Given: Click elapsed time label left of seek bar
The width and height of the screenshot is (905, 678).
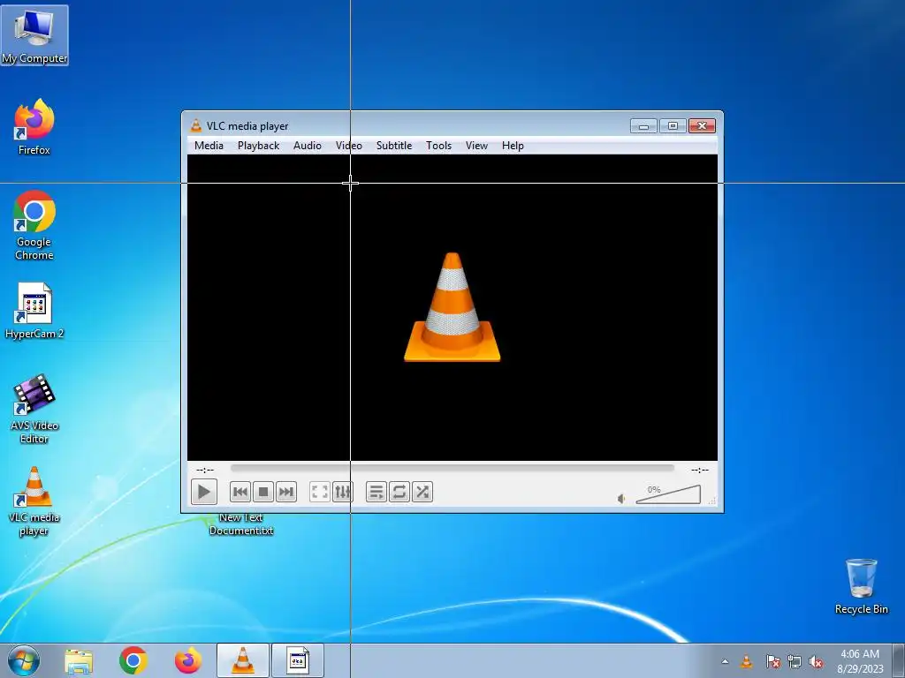Looking at the screenshot, I should click(x=205, y=470).
